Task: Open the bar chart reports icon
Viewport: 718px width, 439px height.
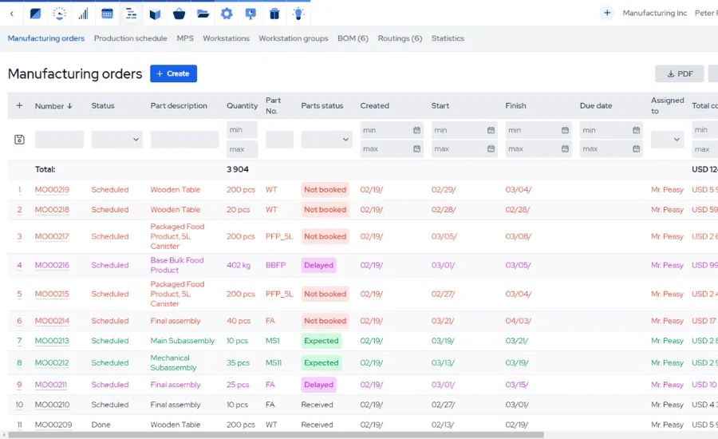Action: (x=83, y=14)
